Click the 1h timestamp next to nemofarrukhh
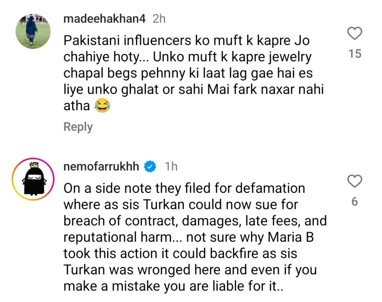Screen dimensions: 382x302 171,167
